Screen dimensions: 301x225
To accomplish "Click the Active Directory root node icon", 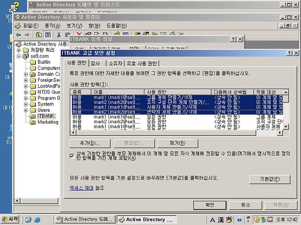I will (x=18, y=44).
